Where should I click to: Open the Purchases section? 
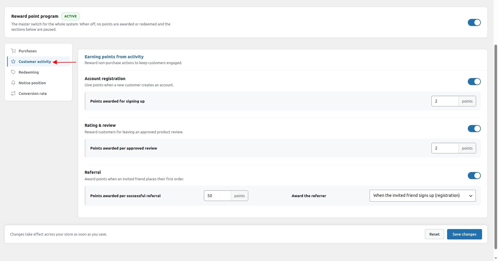pos(38,51)
